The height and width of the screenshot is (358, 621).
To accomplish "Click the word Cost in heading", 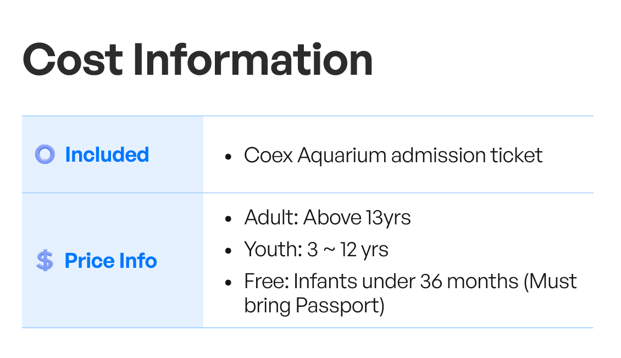I will click(73, 60).
